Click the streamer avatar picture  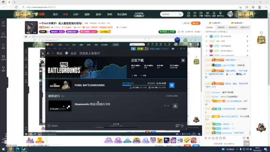tap(31, 28)
